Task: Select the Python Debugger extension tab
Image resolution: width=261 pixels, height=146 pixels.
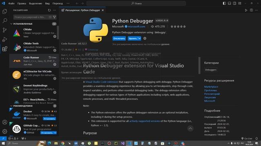Action: (82, 10)
